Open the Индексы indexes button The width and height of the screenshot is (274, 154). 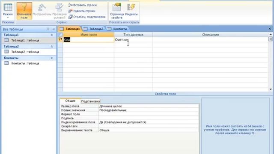131,9
